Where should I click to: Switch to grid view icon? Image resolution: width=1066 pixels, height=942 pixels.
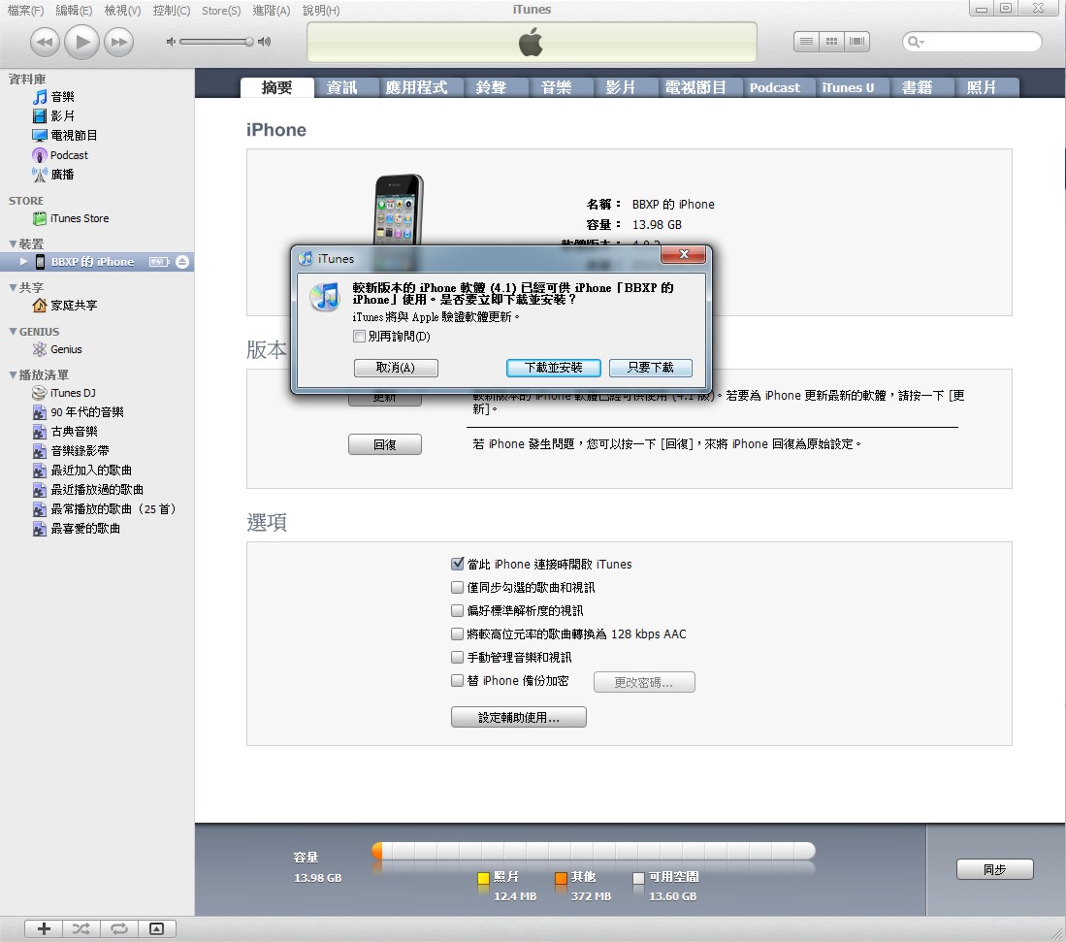(x=831, y=42)
